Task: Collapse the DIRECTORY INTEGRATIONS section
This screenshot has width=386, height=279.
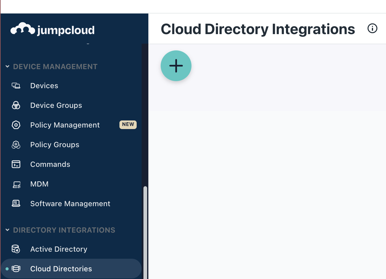Action: (x=7, y=230)
